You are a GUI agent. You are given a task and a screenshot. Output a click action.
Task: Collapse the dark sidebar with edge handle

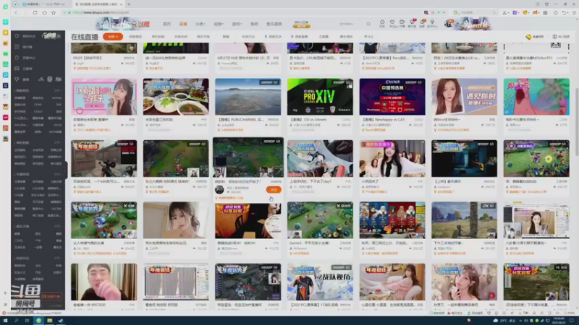[x=66, y=169]
